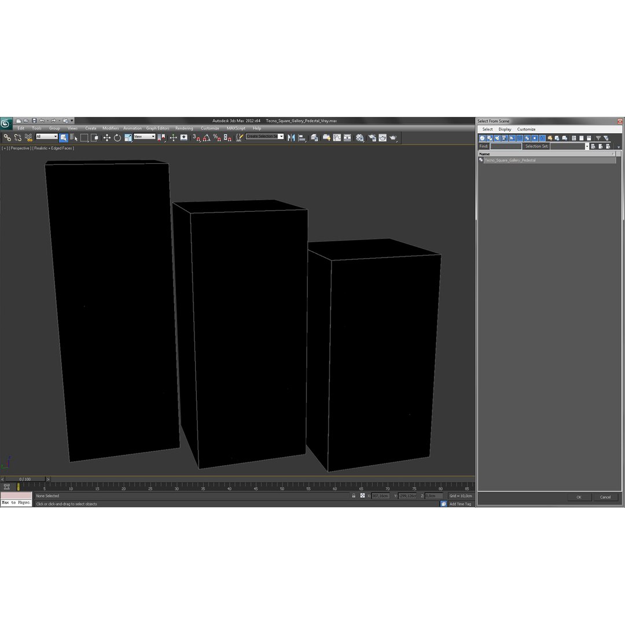The image size is (625, 625).
Task: Toggle the Graphite Modeling Tools ribbon
Action: [326, 138]
